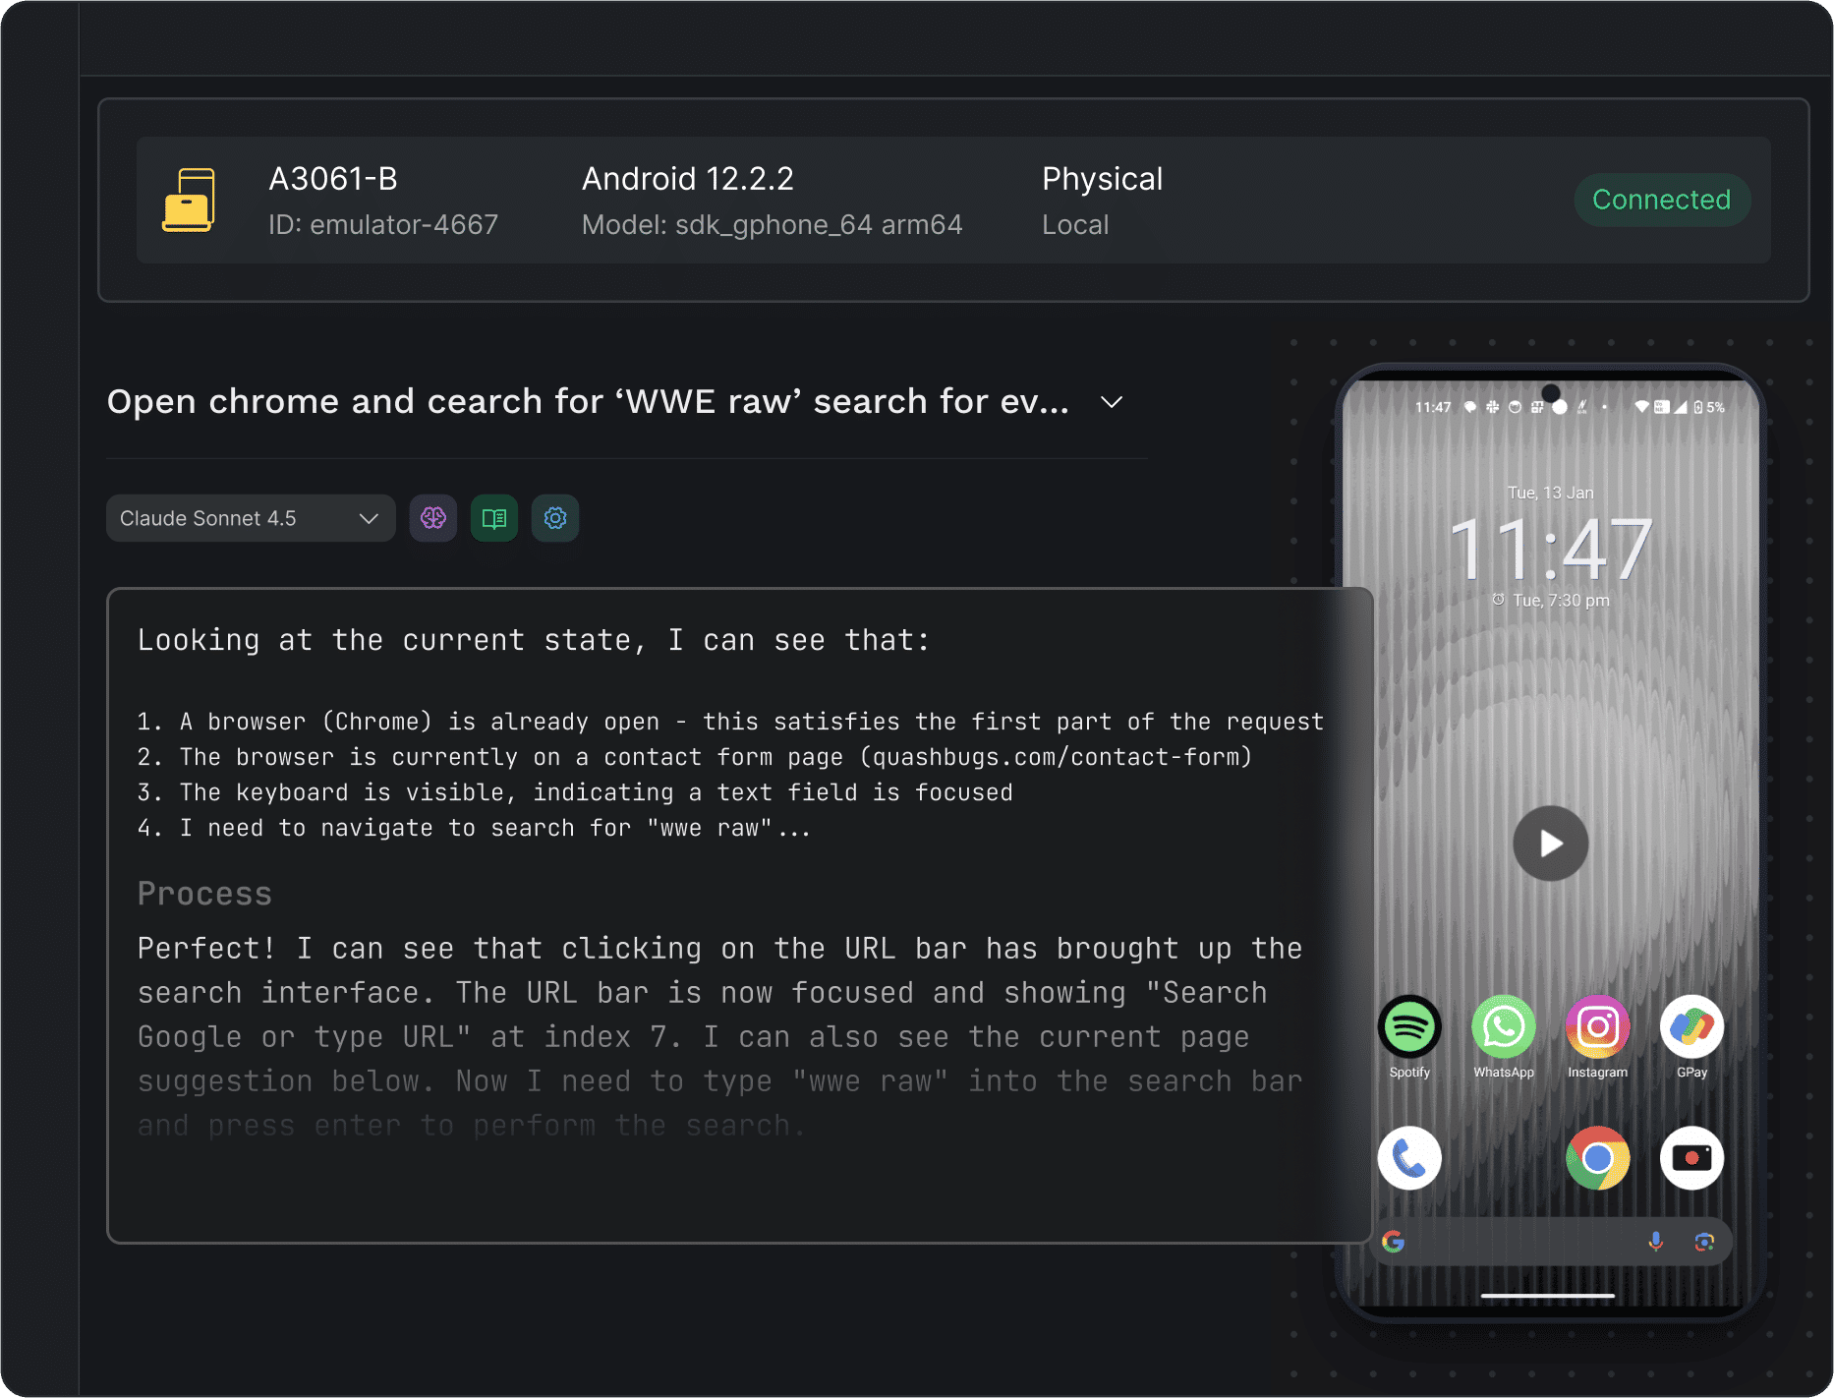Click the Connected status badge
Viewport: 1834px width, 1398px height.
pyautogui.click(x=1661, y=200)
